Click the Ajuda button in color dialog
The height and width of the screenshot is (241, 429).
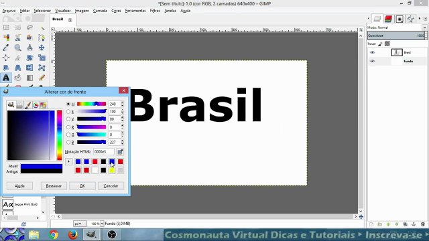point(19,186)
